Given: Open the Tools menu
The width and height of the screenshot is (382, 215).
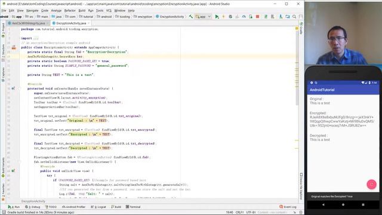Looking at the screenshot, I should point(100,11).
